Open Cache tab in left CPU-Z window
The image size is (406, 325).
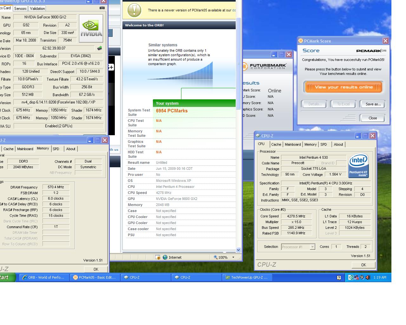point(9,149)
